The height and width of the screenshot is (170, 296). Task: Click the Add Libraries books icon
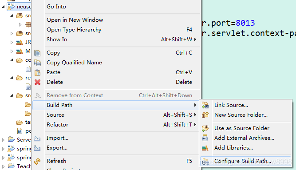click(205, 148)
